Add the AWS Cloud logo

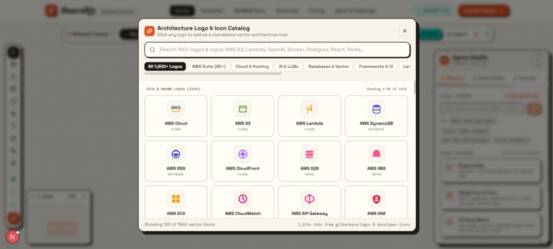point(176,116)
